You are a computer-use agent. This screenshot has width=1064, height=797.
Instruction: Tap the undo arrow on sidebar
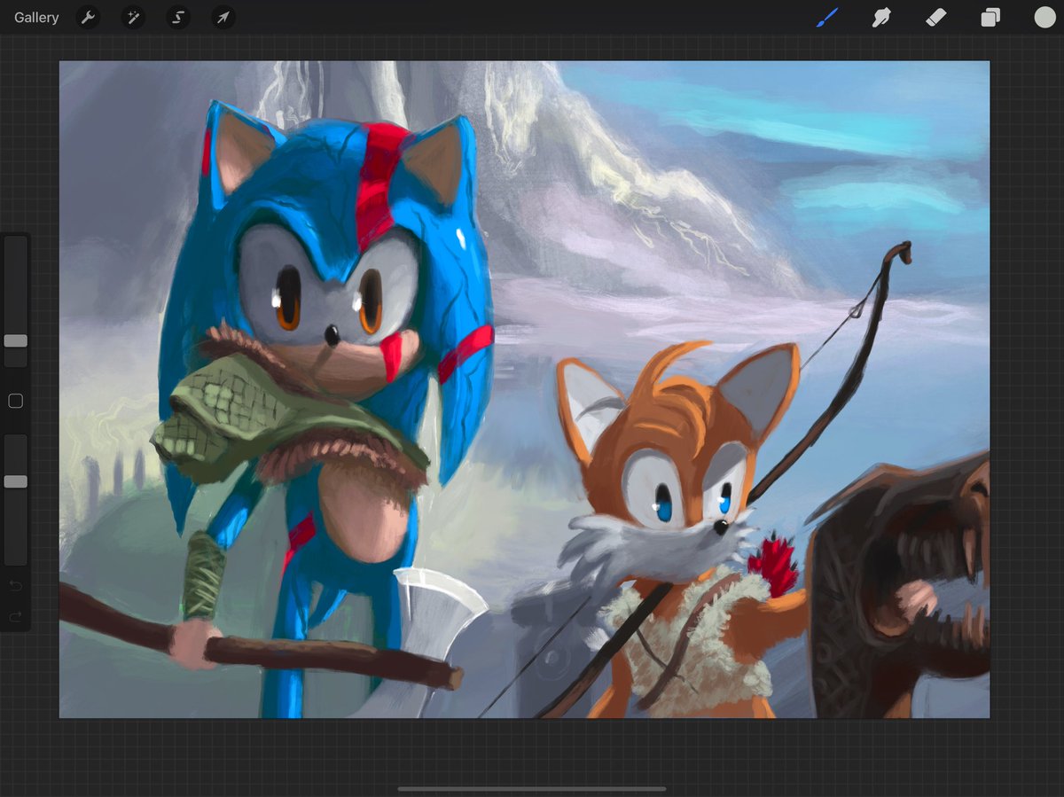click(15, 586)
